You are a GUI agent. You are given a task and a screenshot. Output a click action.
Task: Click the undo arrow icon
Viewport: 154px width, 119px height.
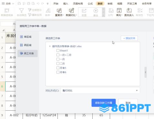point(38,4)
